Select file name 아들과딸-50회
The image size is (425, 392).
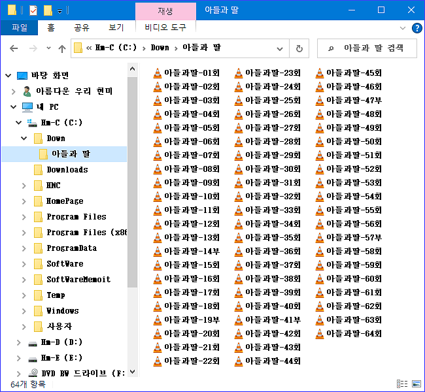pyautogui.click(x=354, y=142)
